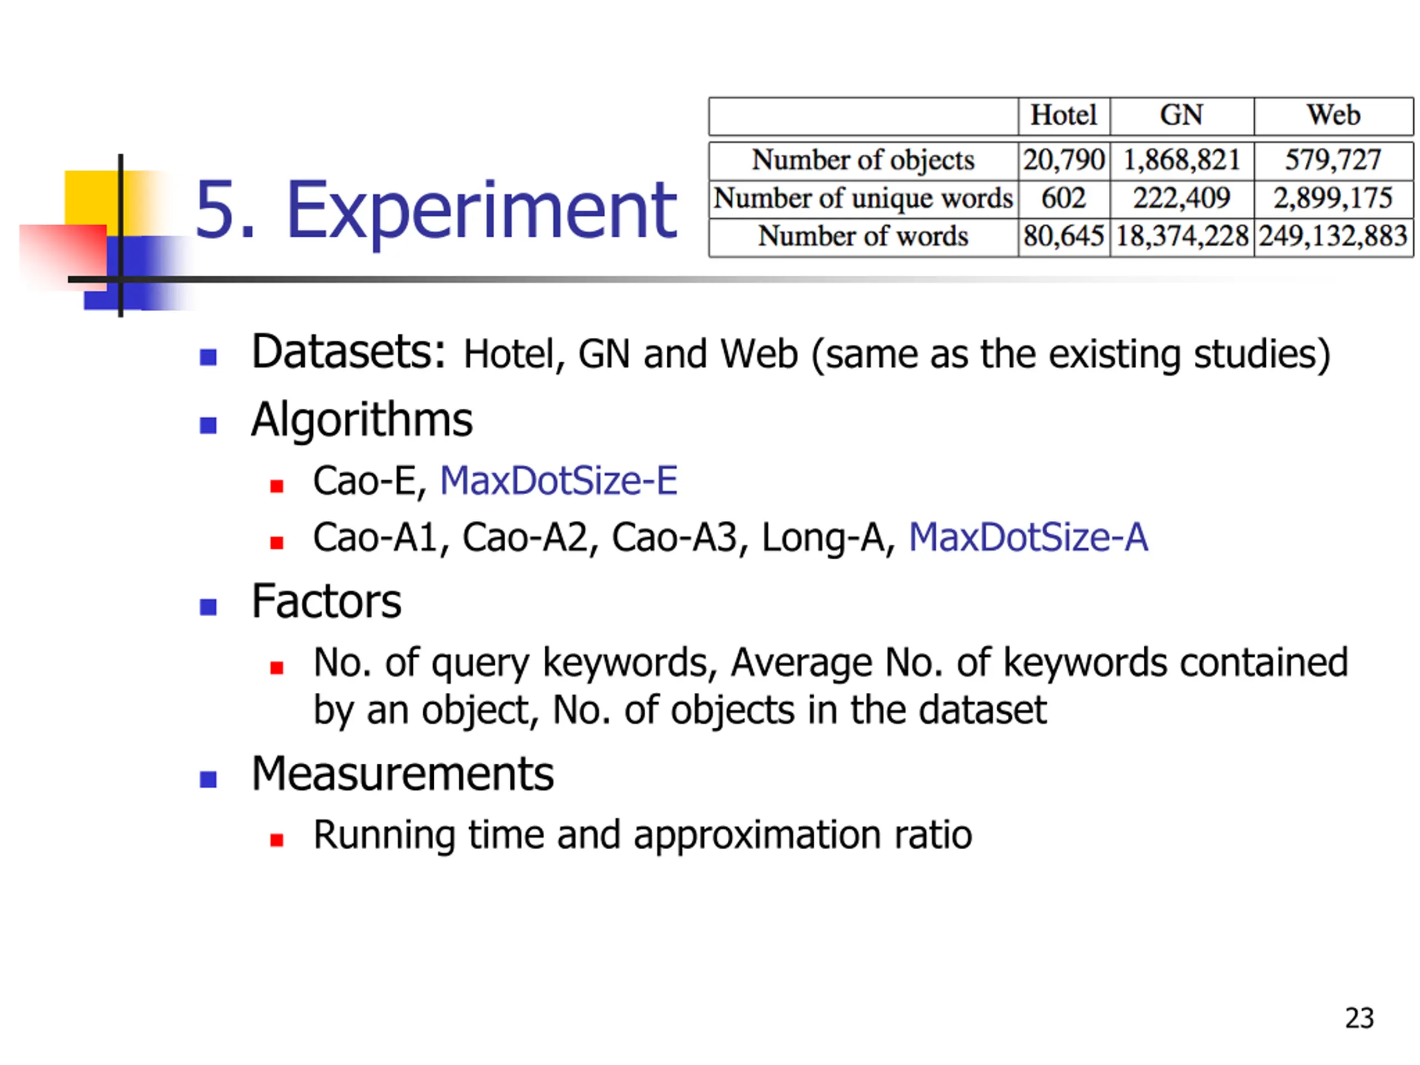Click the table cell "602"
The height and width of the screenshot is (1065, 1420).
tap(1064, 199)
